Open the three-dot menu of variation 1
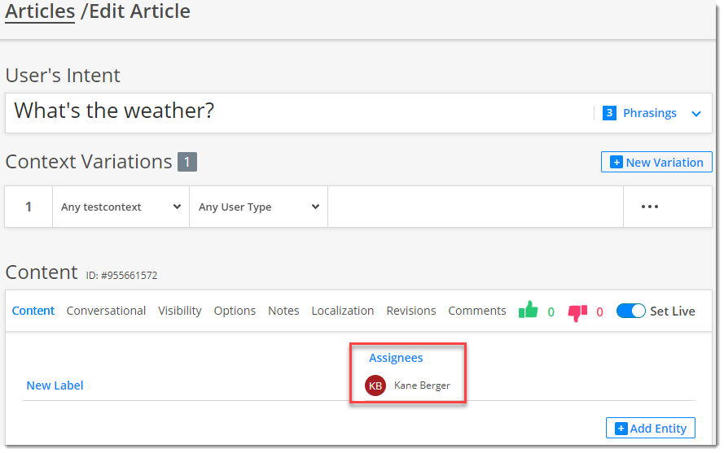Viewport: 724px width, 453px height. (650, 207)
